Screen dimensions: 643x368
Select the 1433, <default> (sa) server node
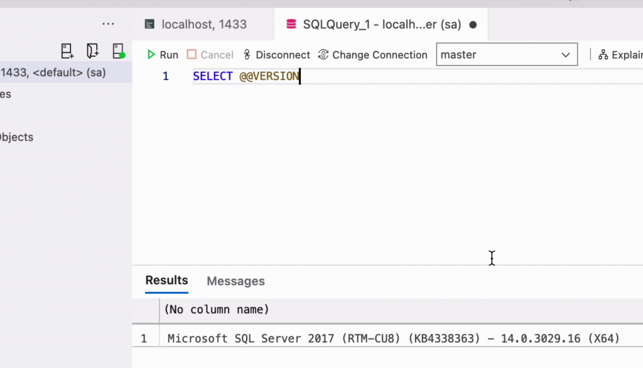point(53,72)
